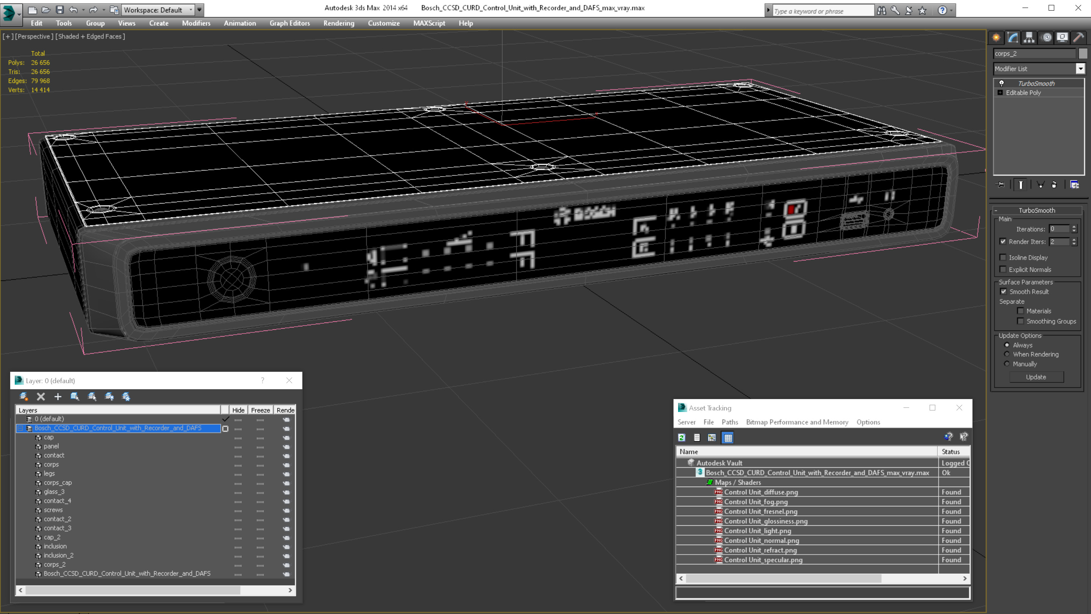Open the Graph Editors menu
This screenshot has width=1091, height=614.
click(290, 23)
